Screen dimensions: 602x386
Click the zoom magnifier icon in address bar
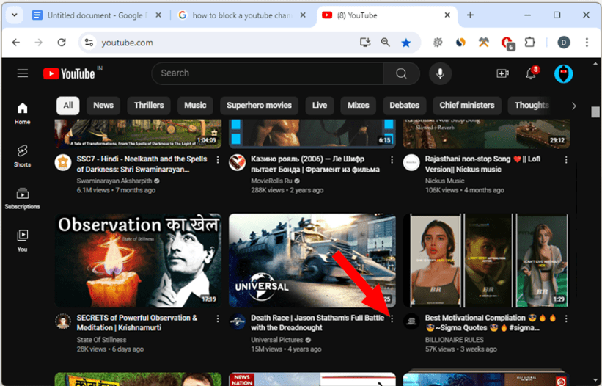pos(386,43)
